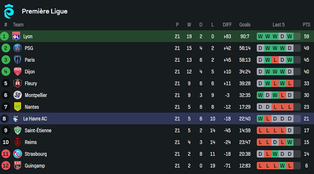Viewport: 314px width, 174px height.
Task: Click the Last 5 column header
Action: click(279, 25)
